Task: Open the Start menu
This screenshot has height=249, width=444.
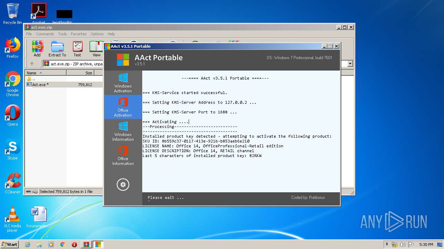Action: tap(9, 245)
